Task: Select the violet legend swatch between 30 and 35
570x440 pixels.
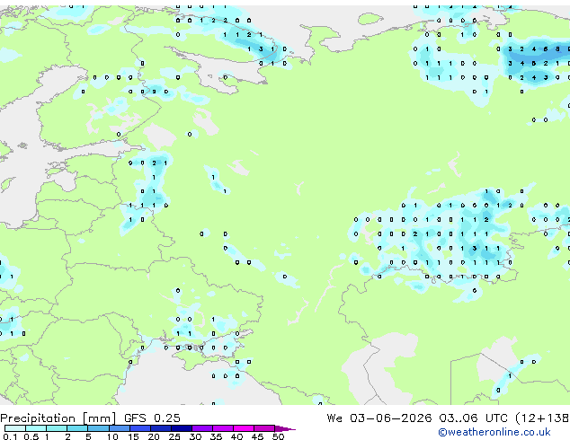Action: [202, 428]
